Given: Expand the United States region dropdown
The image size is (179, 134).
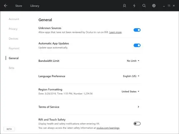Looking at the screenshot, I should [x=130, y=91].
